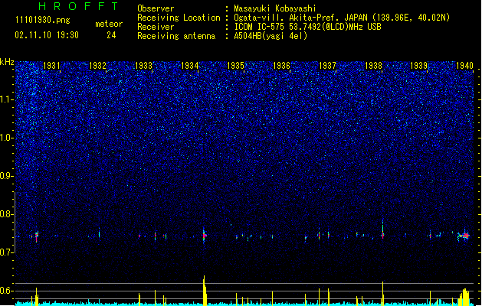Click the 1933 time axis marker
The height and width of the screenshot is (306, 482).
coord(143,65)
